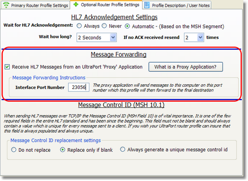This screenshot has height=181, width=248.
Task: Open the 'Wait how long?' 2 Seconds dropdown
Action: pyautogui.click(x=96, y=38)
